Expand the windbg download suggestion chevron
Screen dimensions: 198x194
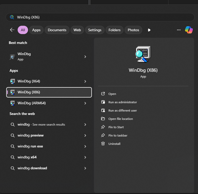[x=85, y=168]
